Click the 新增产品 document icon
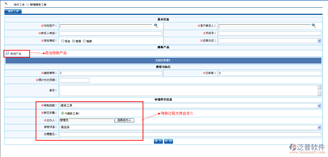This screenshot has width=328, height=157. click(7, 53)
